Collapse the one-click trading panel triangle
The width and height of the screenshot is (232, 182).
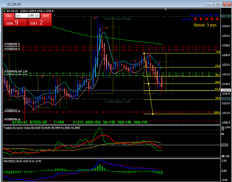(4, 11)
